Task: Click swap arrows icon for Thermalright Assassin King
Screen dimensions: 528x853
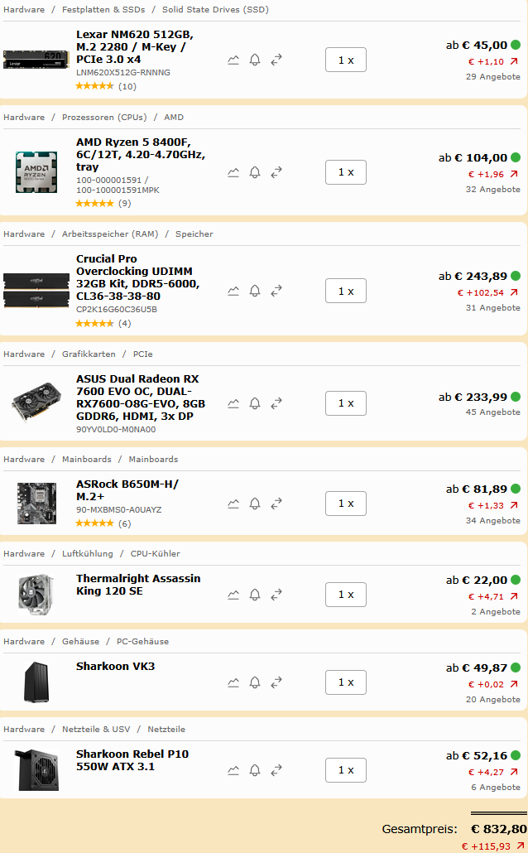Action: [276, 595]
